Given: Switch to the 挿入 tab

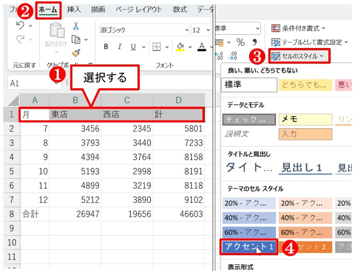Looking at the screenshot, I should tap(74, 9).
